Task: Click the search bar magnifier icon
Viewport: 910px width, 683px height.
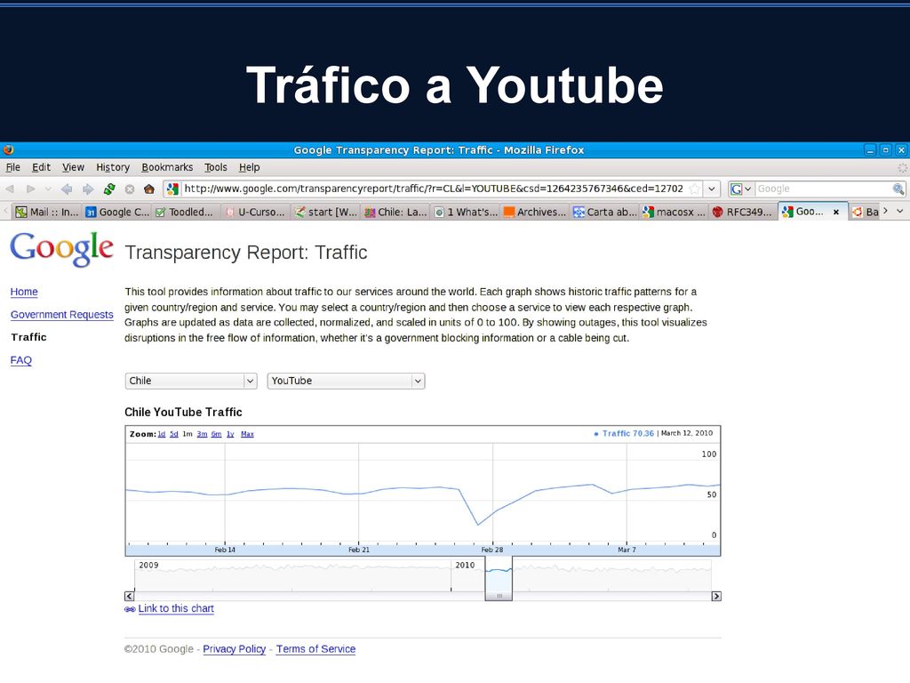Action: tap(898, 189)
